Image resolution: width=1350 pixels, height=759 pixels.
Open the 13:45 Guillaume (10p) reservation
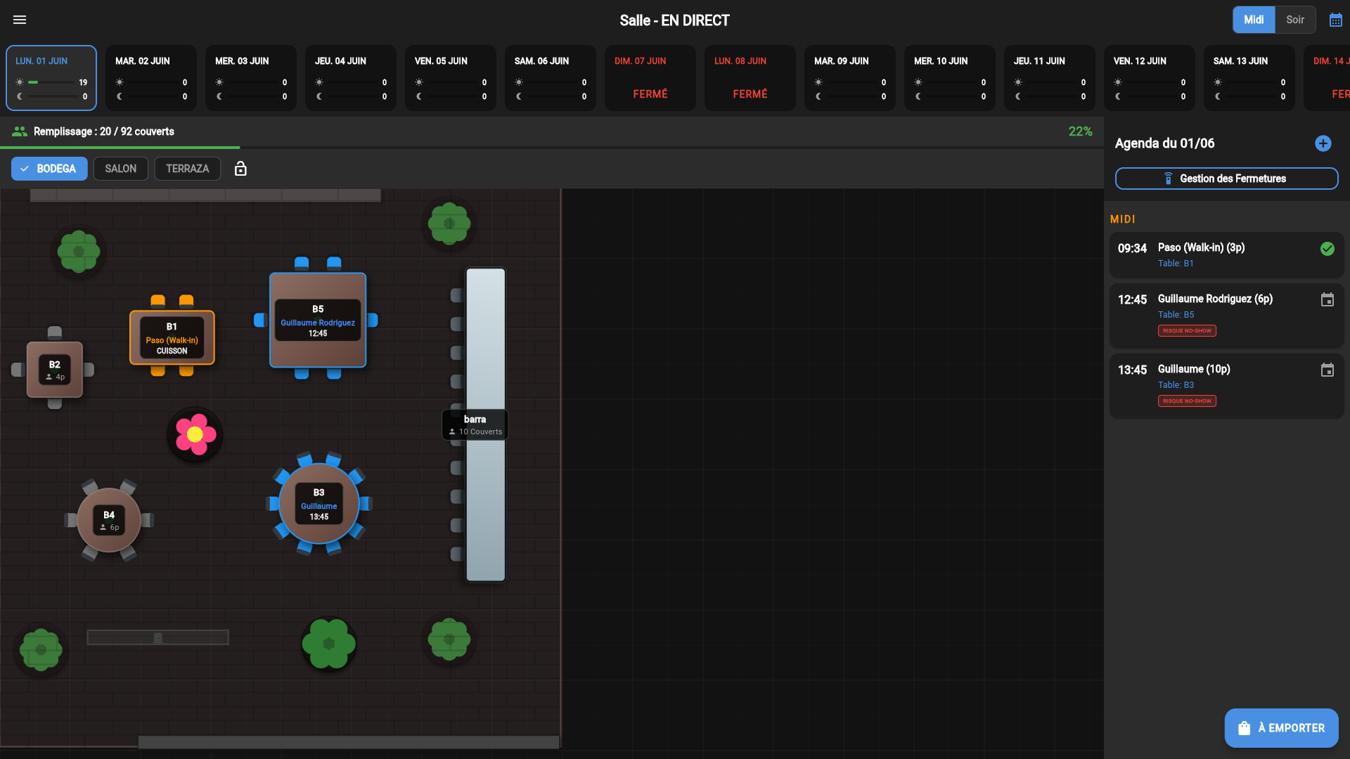click(x=1226, y=386)
